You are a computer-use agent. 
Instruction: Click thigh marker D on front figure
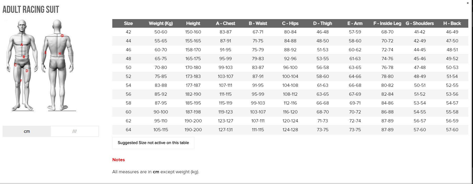point(27,71)
